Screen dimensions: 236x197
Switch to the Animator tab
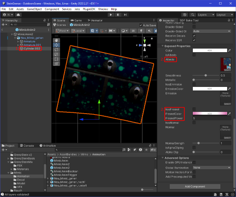tap(95, 20)
